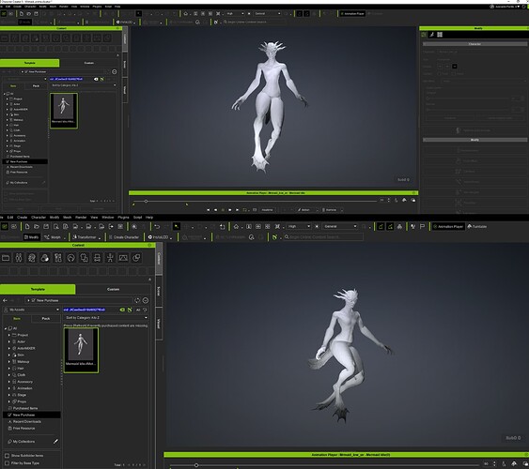Open High quality dropdown in lower window toolbar
The width and height of the screenshot is (529, 469).
click(299, 227)
